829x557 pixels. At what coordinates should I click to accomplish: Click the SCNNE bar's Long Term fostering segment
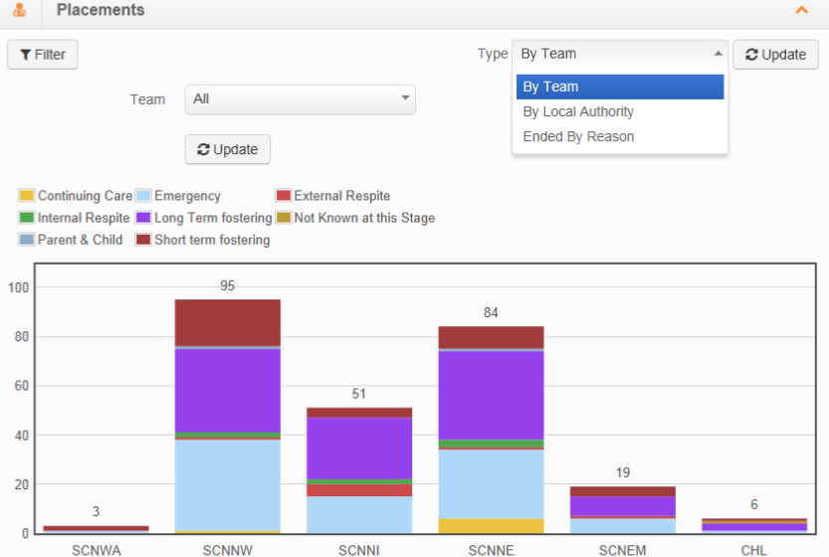491,395
